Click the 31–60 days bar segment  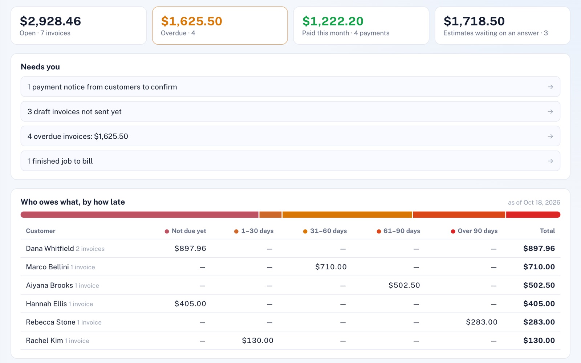(x=347, y=215)
